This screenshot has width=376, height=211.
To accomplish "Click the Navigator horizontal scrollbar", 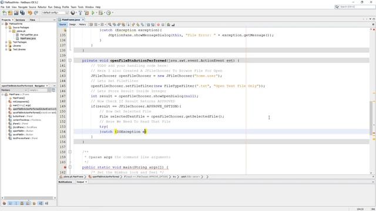I will pyautogui.click(x=29, y=198).
